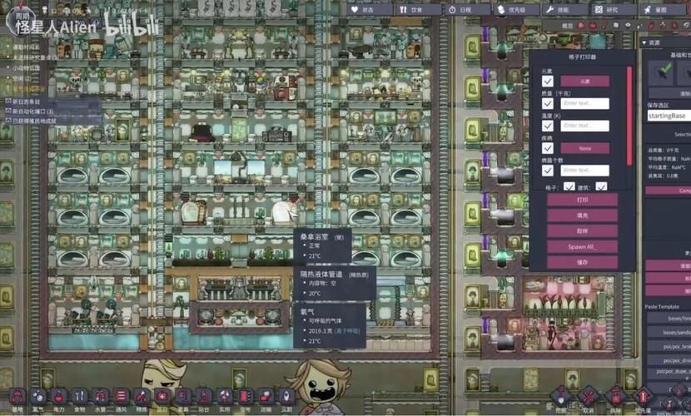Collapse the 资源 panel triangle
The image size is (691, 416).
(644, 42)
